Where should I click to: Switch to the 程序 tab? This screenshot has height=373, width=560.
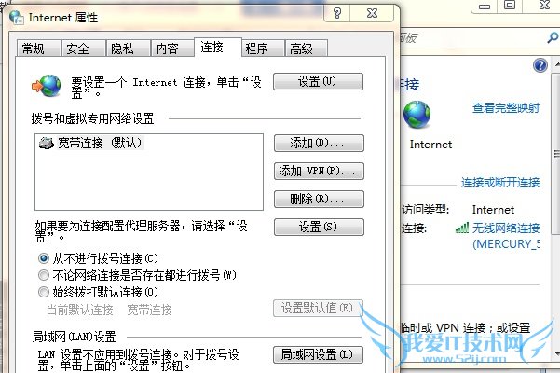click(x=263, y=48)
